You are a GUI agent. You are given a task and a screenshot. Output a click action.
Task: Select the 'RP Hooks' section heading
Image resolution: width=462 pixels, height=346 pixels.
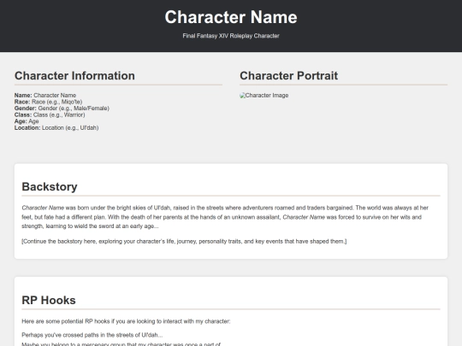pyautogui.click(x=49, y=301)
